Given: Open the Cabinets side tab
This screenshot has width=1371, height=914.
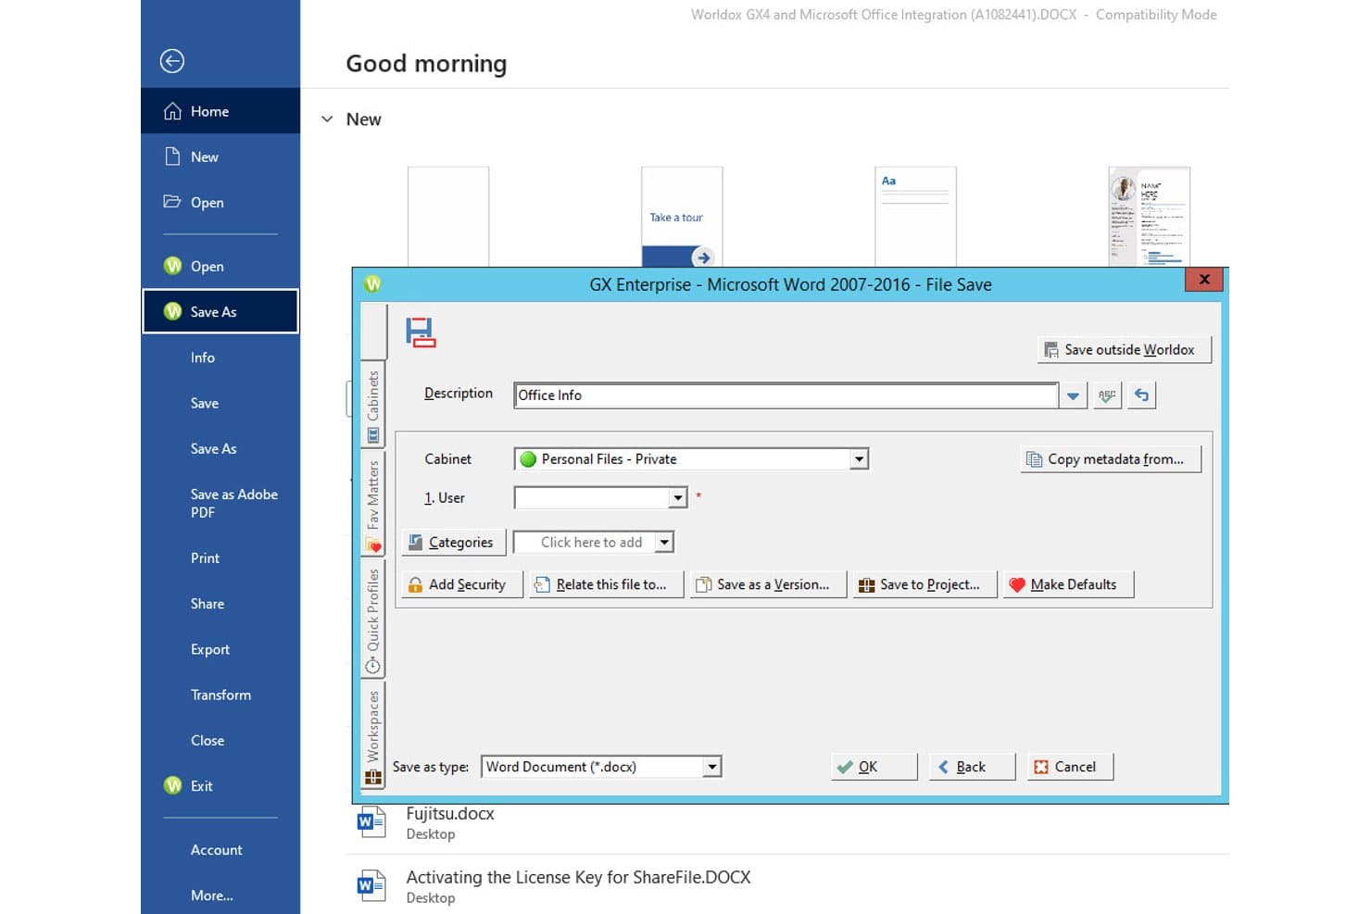Looking at the screenshot, I should click(x=373, y=405).
